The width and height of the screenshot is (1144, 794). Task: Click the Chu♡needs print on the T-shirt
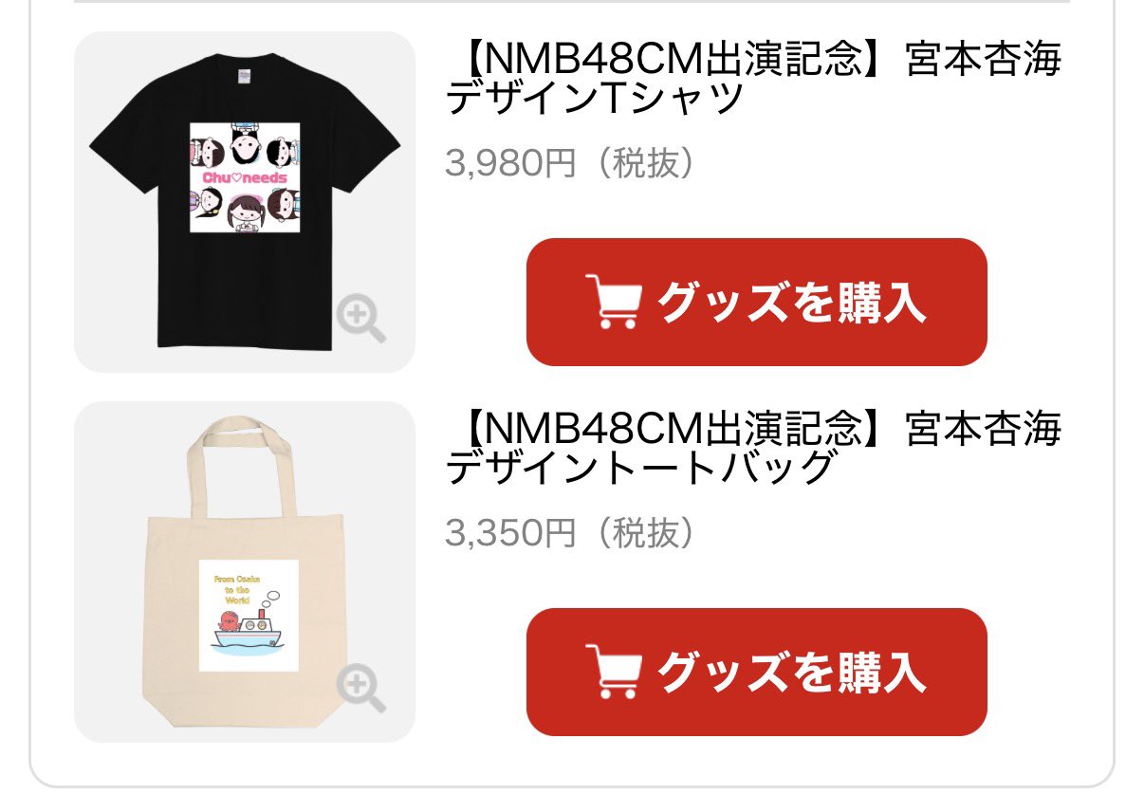[245, 178]
